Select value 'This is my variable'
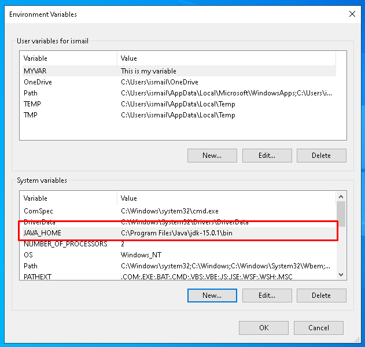Image resolution: width=365 pixels, height=347 pixels. tap(148, 71)
